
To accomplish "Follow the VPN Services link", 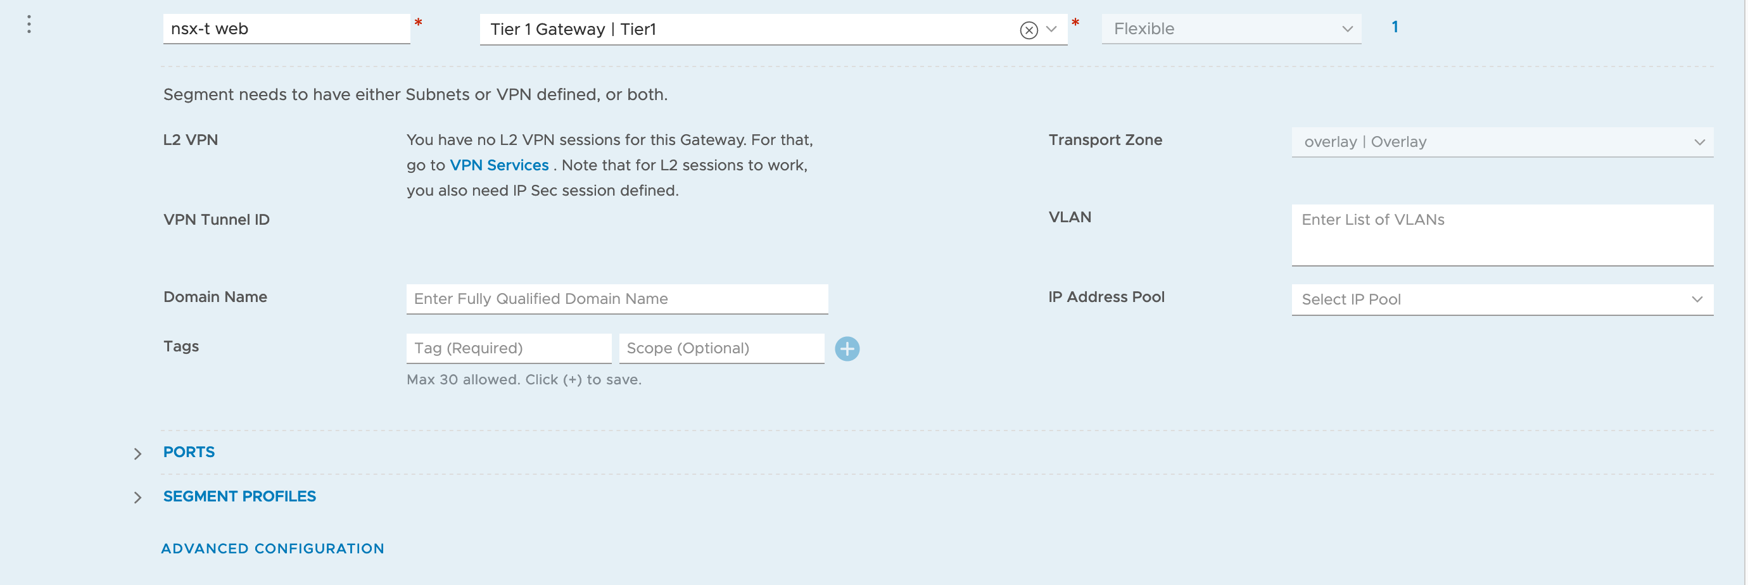I will pos(499,166).
